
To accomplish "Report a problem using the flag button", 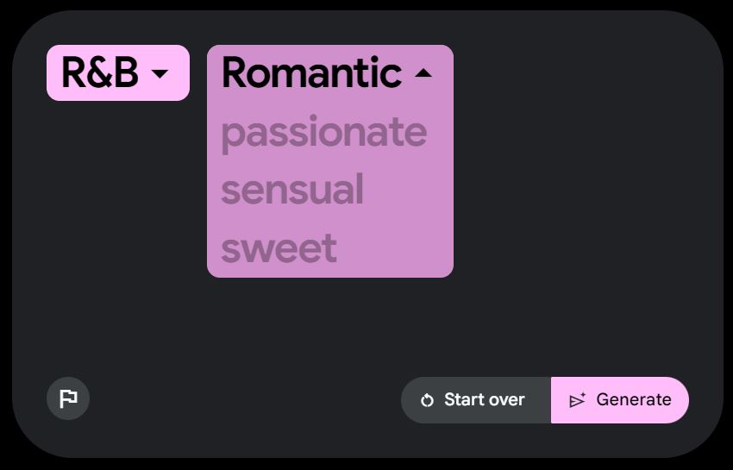I will [68, 398].
